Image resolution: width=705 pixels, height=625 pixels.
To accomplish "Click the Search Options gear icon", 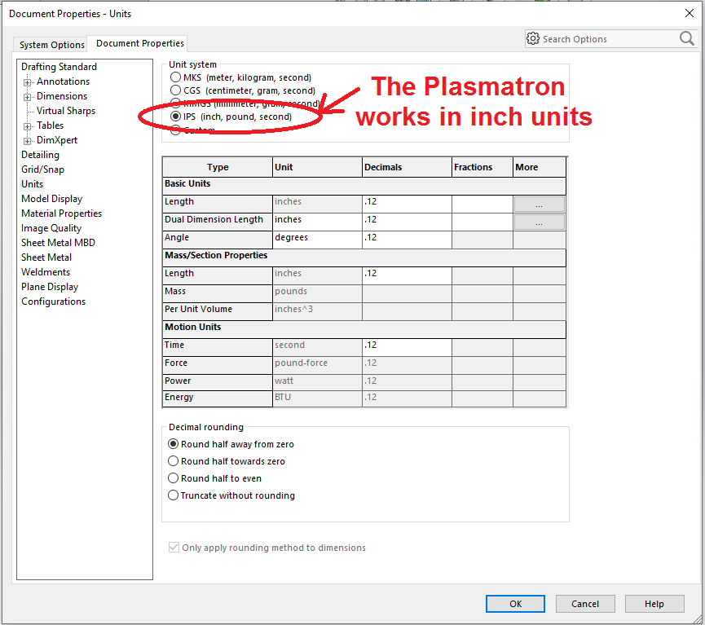I will click(x=533, y=39).
